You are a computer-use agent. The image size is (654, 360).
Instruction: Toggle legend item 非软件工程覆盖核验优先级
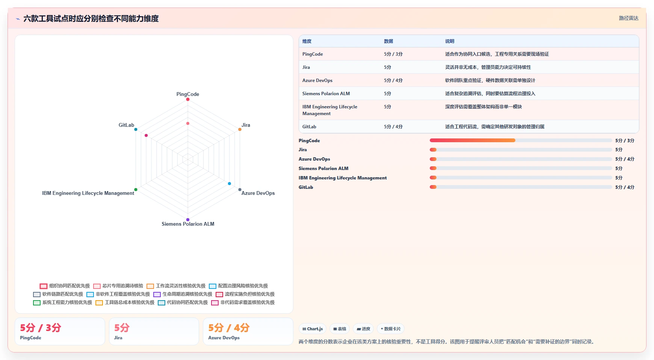[x=118, y=294]
